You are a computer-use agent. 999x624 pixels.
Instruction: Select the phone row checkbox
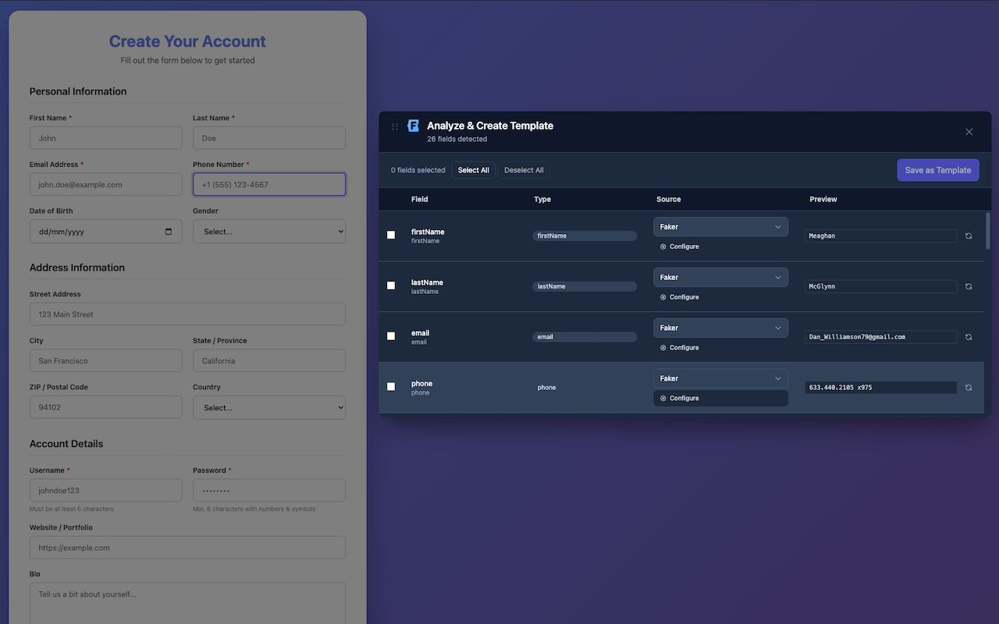[x=390, y=387]
